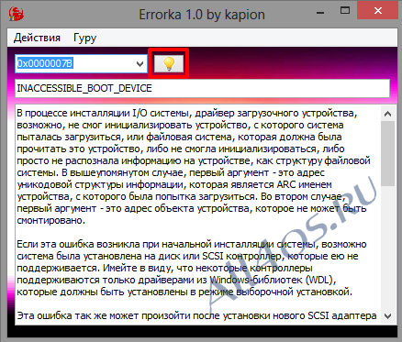Image resolution: width=402 pixels, height=342 pixels.
Task: Click the description scrollbar down arrow
Action: (387, 316)
